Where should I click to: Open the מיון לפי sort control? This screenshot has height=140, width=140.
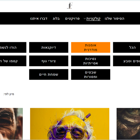coord(9,94)
